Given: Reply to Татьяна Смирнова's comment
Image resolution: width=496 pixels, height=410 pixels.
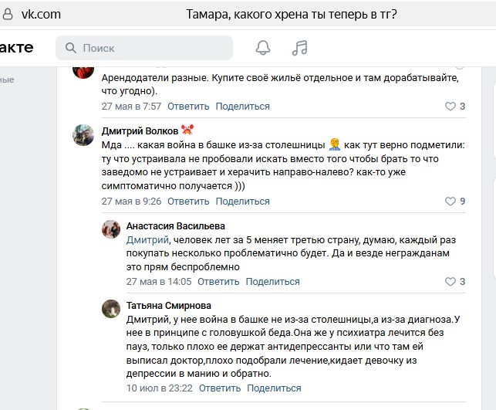Looking at the screenshot, I should click(218, 388).
